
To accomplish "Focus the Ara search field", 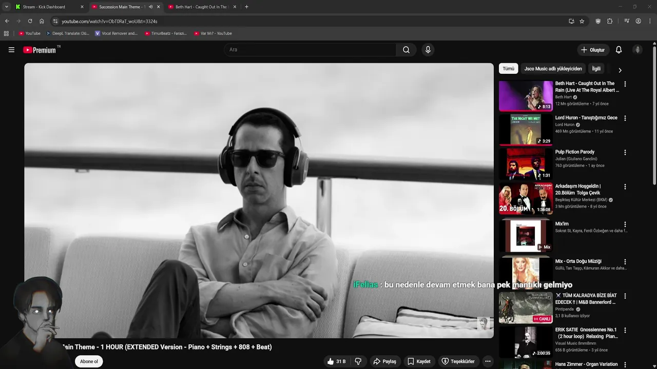I will tap(310, 50).
